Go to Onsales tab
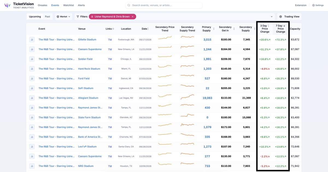328x172 pixels. click(x=43, y=5)
